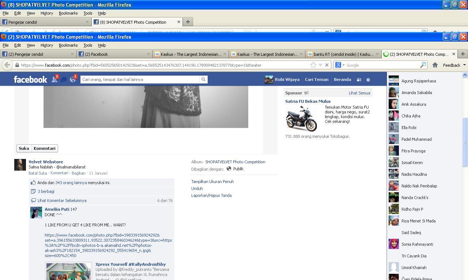Open History menu in front window
The height and width of the screenshot is (280, 468).
(x=46, y=45)
